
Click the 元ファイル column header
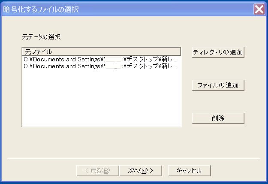pos(101,51)
